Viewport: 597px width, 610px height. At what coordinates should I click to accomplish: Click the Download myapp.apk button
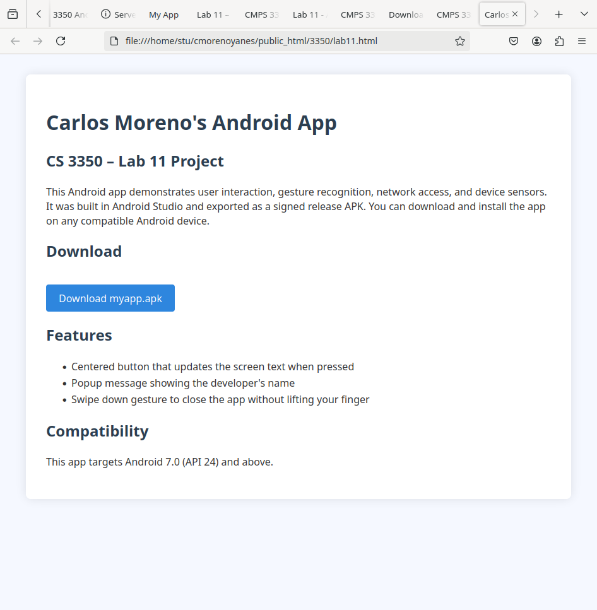110,298
